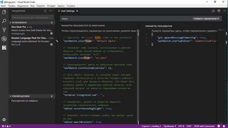Open the Вид menu

32,6
